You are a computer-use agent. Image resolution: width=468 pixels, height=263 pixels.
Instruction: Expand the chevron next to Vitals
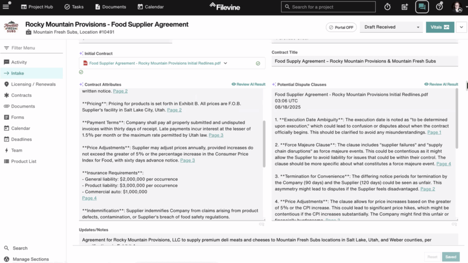coord(461,27)
